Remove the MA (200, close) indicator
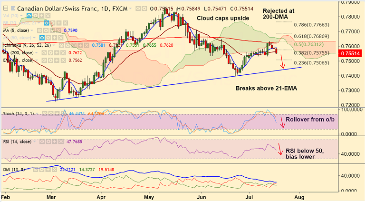Screen dimensions: 365x202 [63, 53]
